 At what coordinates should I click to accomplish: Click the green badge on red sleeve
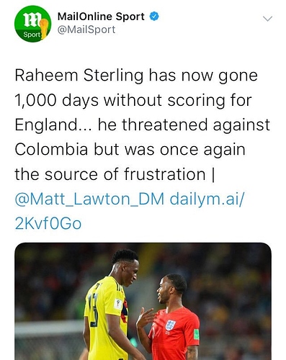point(196,334)
